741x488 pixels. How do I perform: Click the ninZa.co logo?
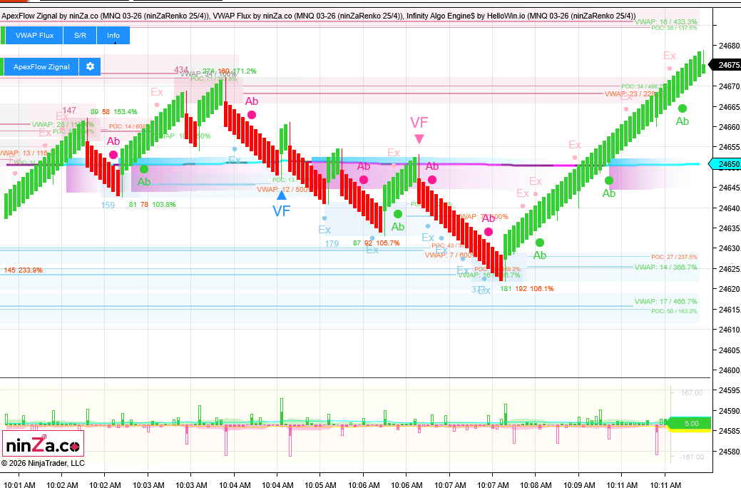pos(44,447)
